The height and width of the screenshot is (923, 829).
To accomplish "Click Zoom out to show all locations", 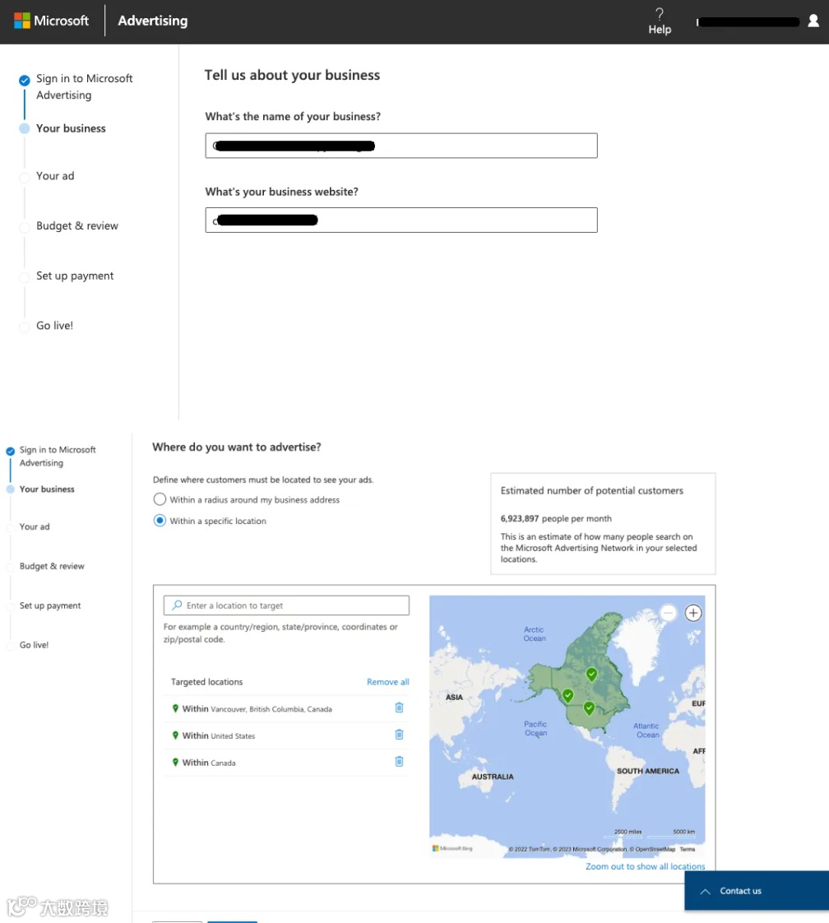I will (645, 866).
